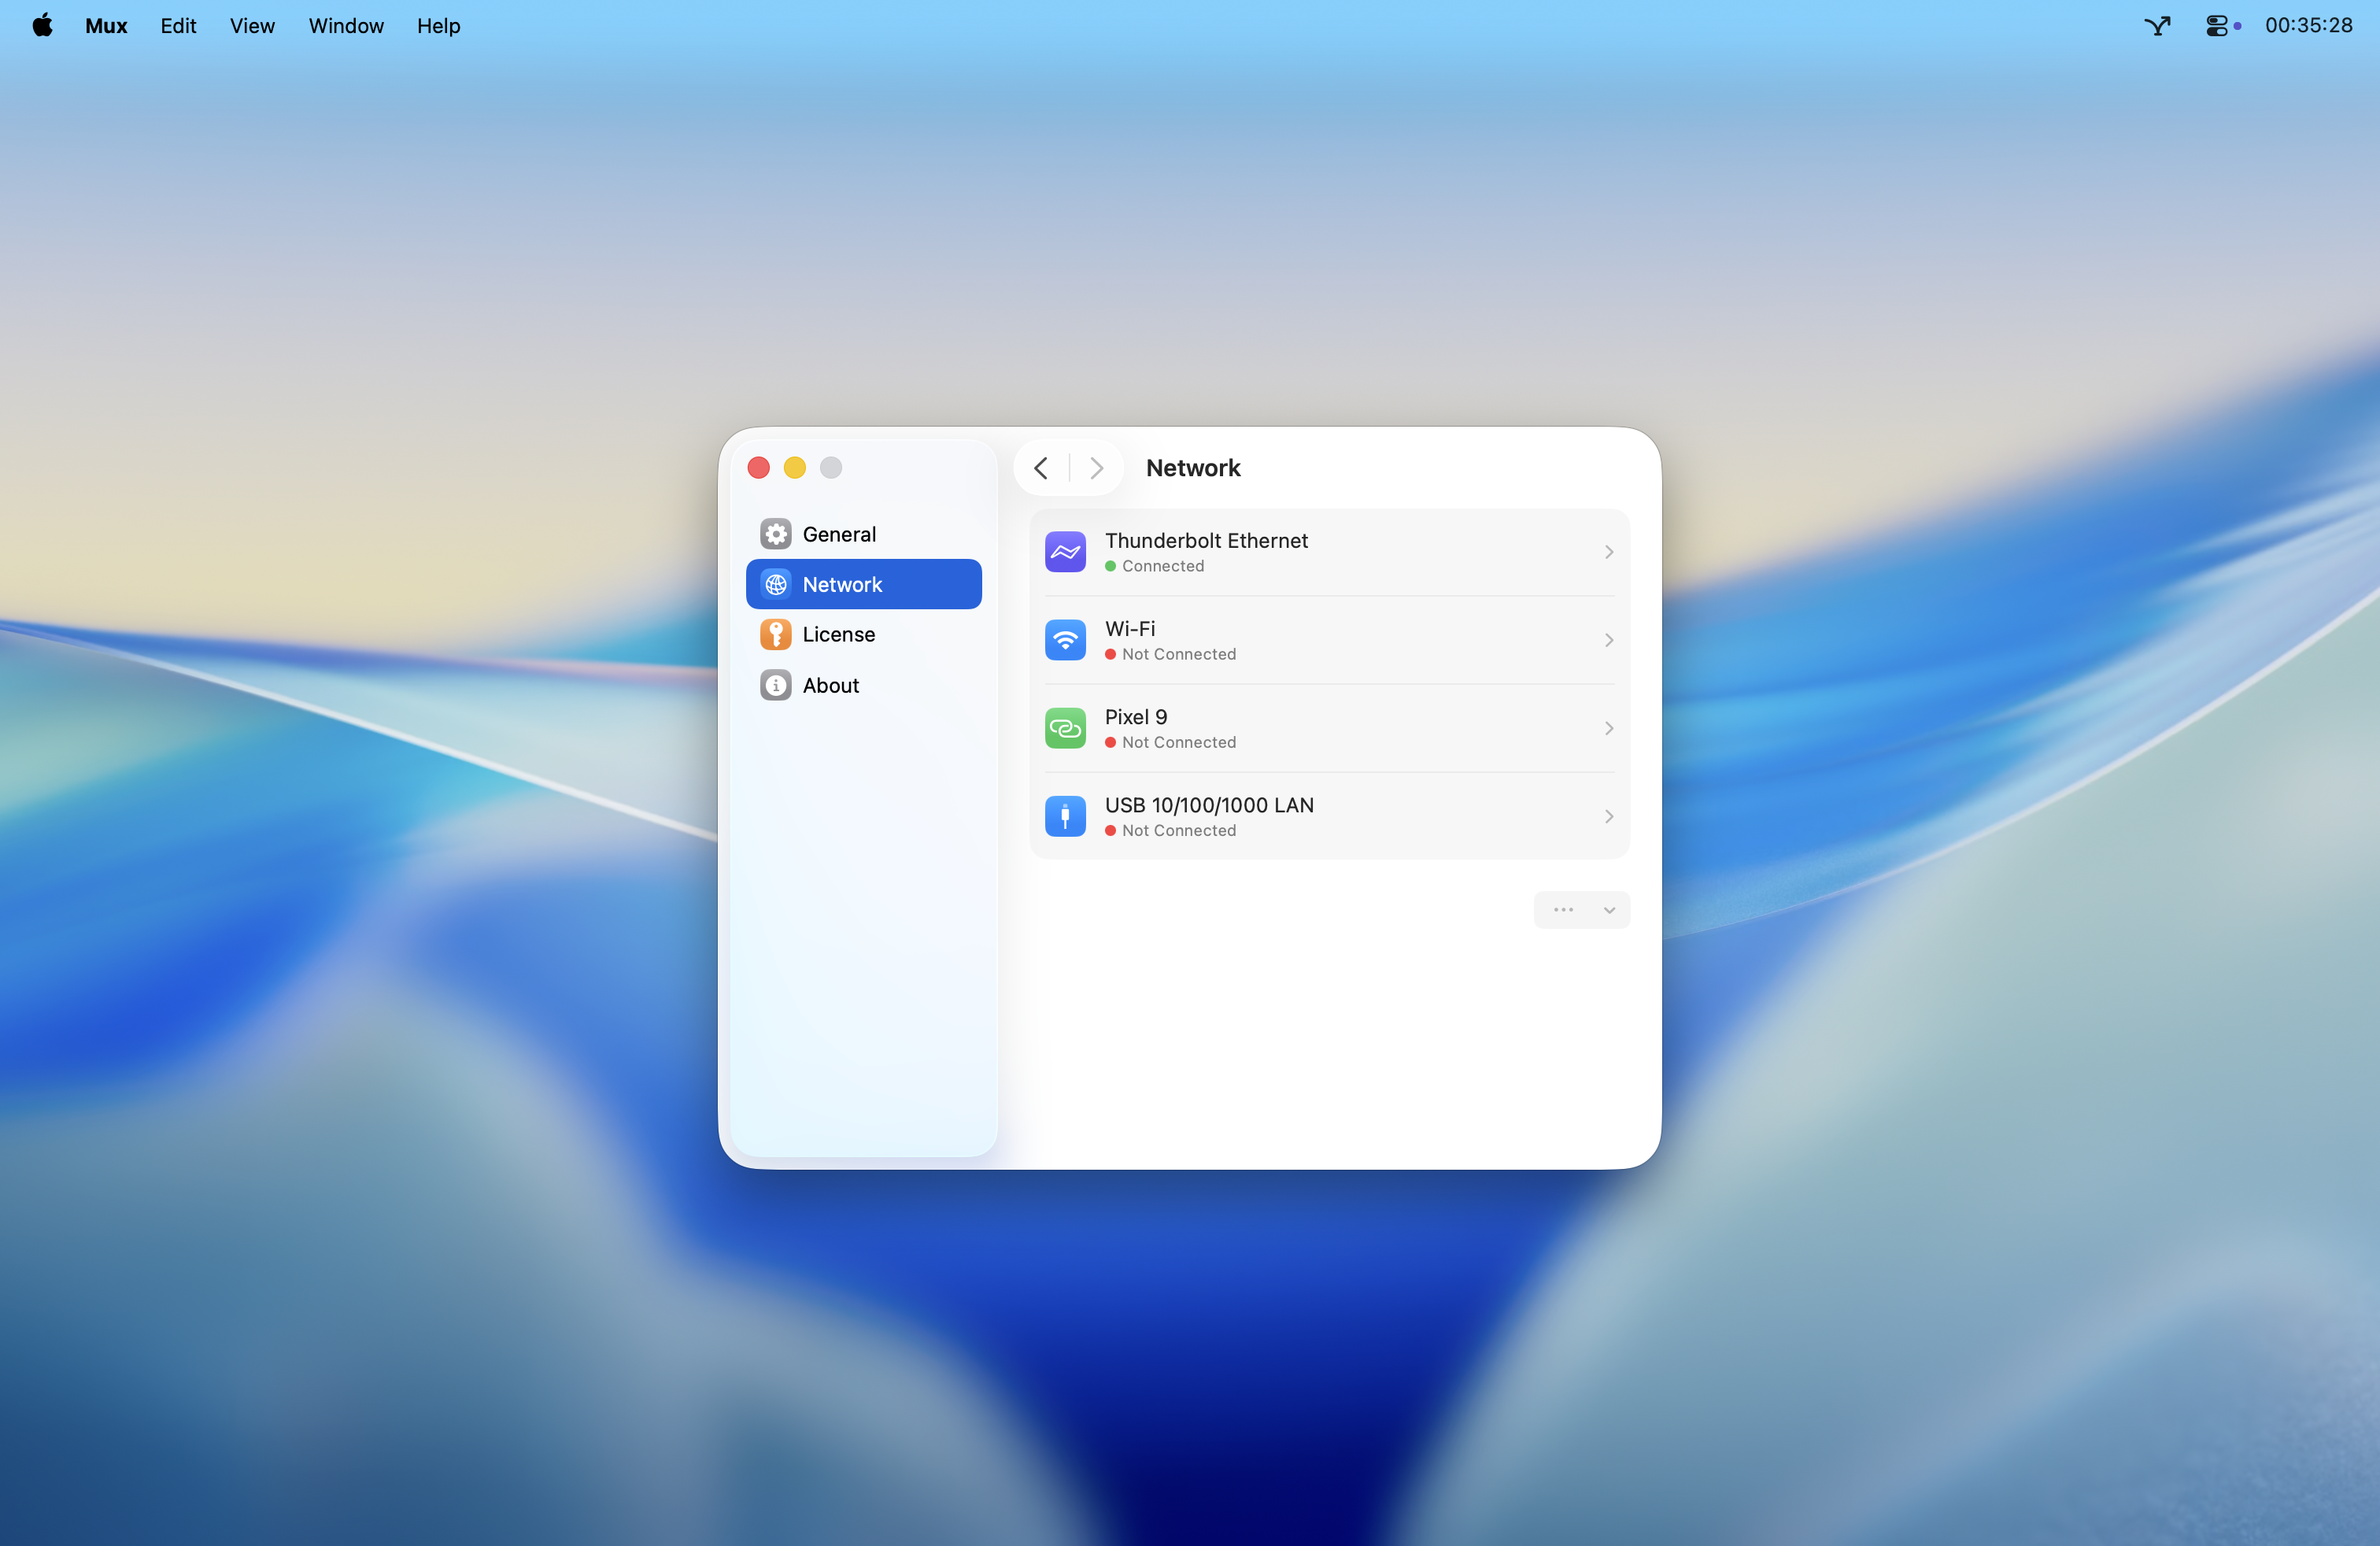Click the Thunderbolt Ethernet interface icon
Viewport: 2380px width, 1546px height.
tap(1065, 551)
